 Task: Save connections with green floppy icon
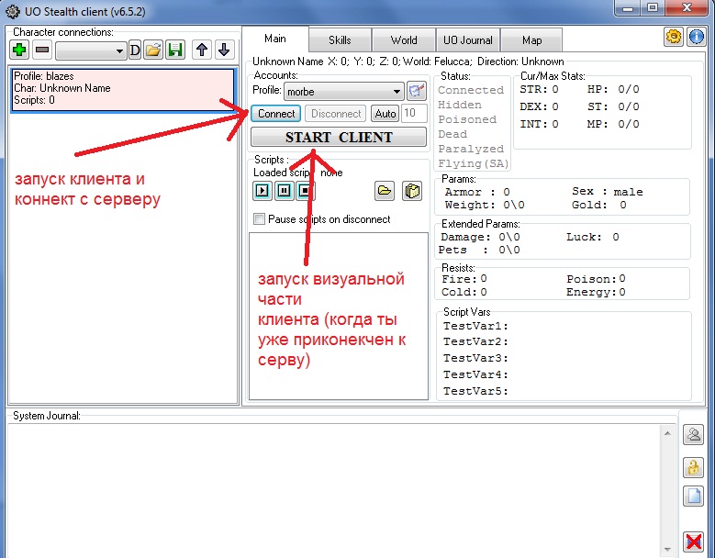tap(175, 50)
